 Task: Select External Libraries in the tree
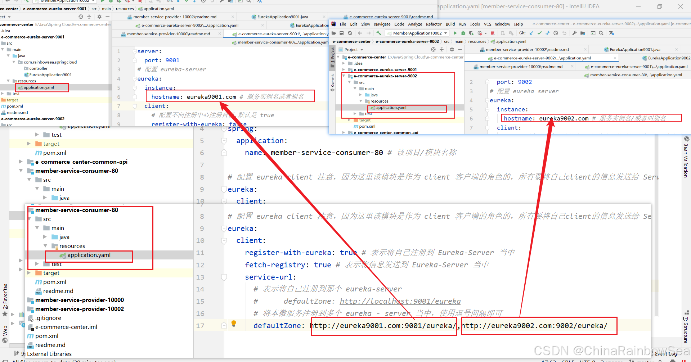[x=49, y=354]
